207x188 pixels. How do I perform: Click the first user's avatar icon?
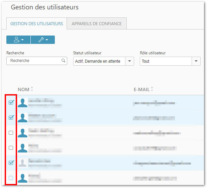click(23, 103)
